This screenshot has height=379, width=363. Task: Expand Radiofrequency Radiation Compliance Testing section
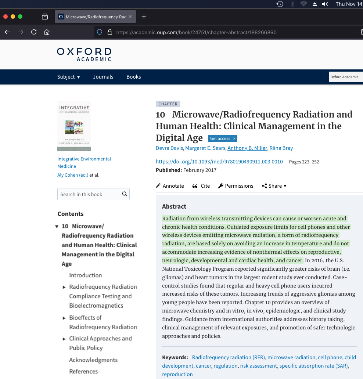64,287
